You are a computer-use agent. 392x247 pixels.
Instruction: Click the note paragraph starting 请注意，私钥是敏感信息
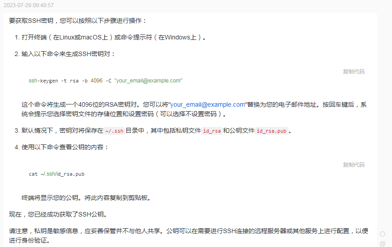coord(188,235)
